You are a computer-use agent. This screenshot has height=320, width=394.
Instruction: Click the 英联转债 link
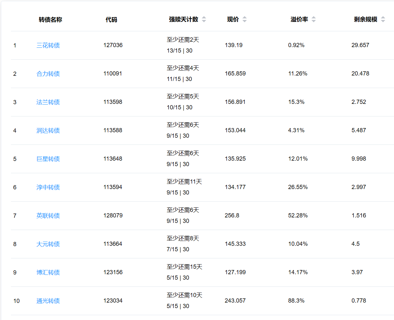point(48,216)
